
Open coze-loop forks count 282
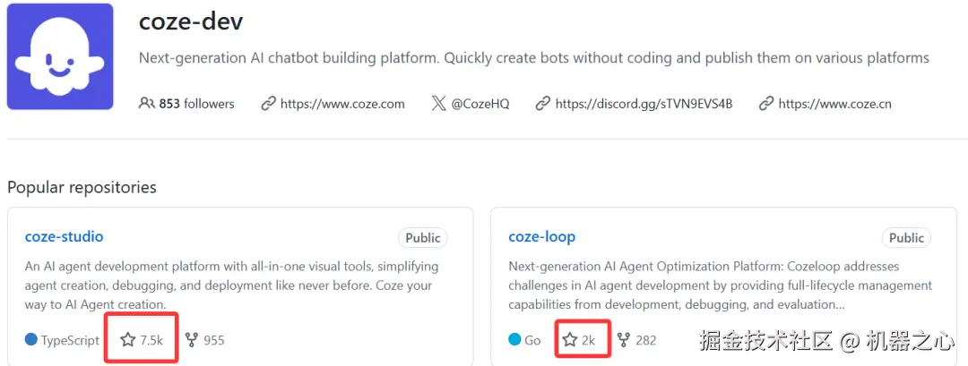tap(645, 340)
